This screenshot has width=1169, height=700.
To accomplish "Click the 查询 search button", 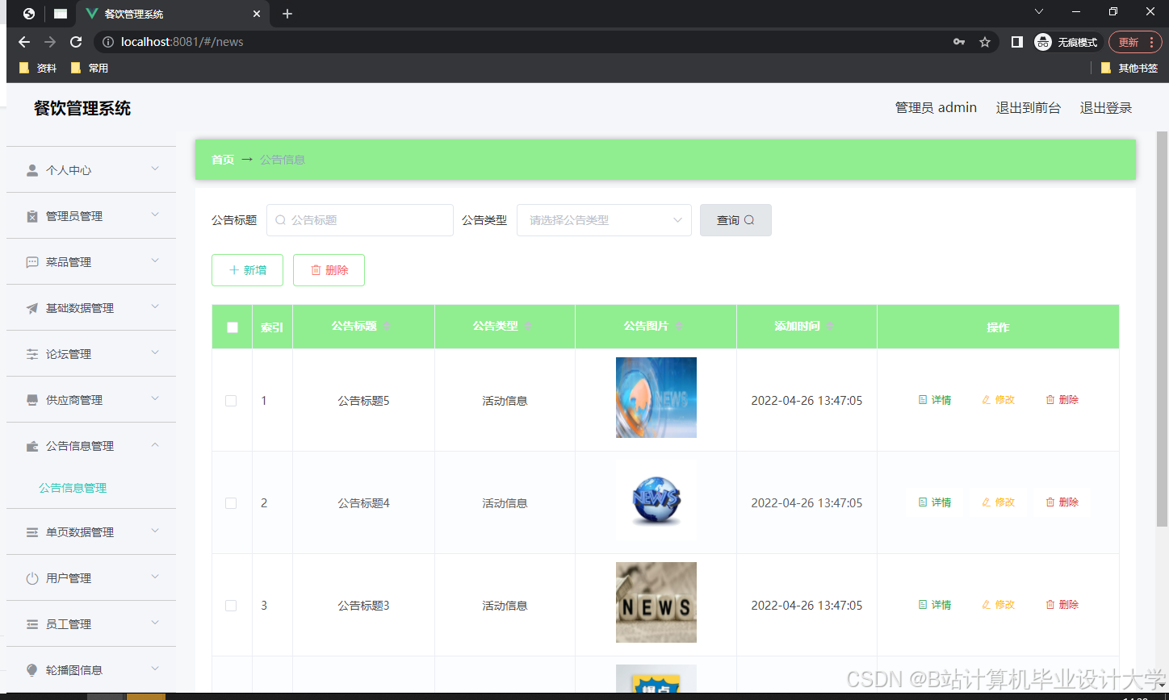I will click(x=735, y=220).
